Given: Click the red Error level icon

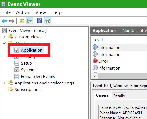Looking at the screenshot, I should click(x=95, y=61).
